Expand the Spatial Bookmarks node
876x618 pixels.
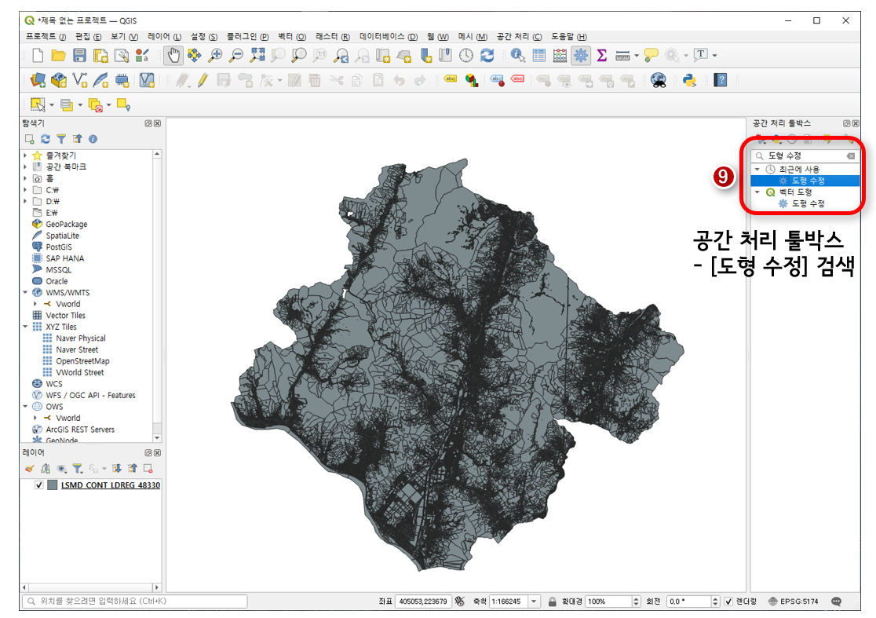24,166
